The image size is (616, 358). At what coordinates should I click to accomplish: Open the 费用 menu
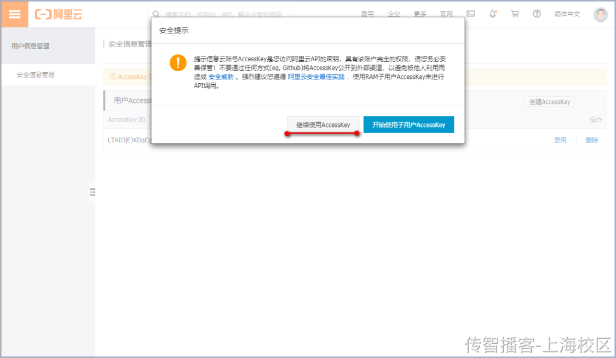[x=367, y=14]
